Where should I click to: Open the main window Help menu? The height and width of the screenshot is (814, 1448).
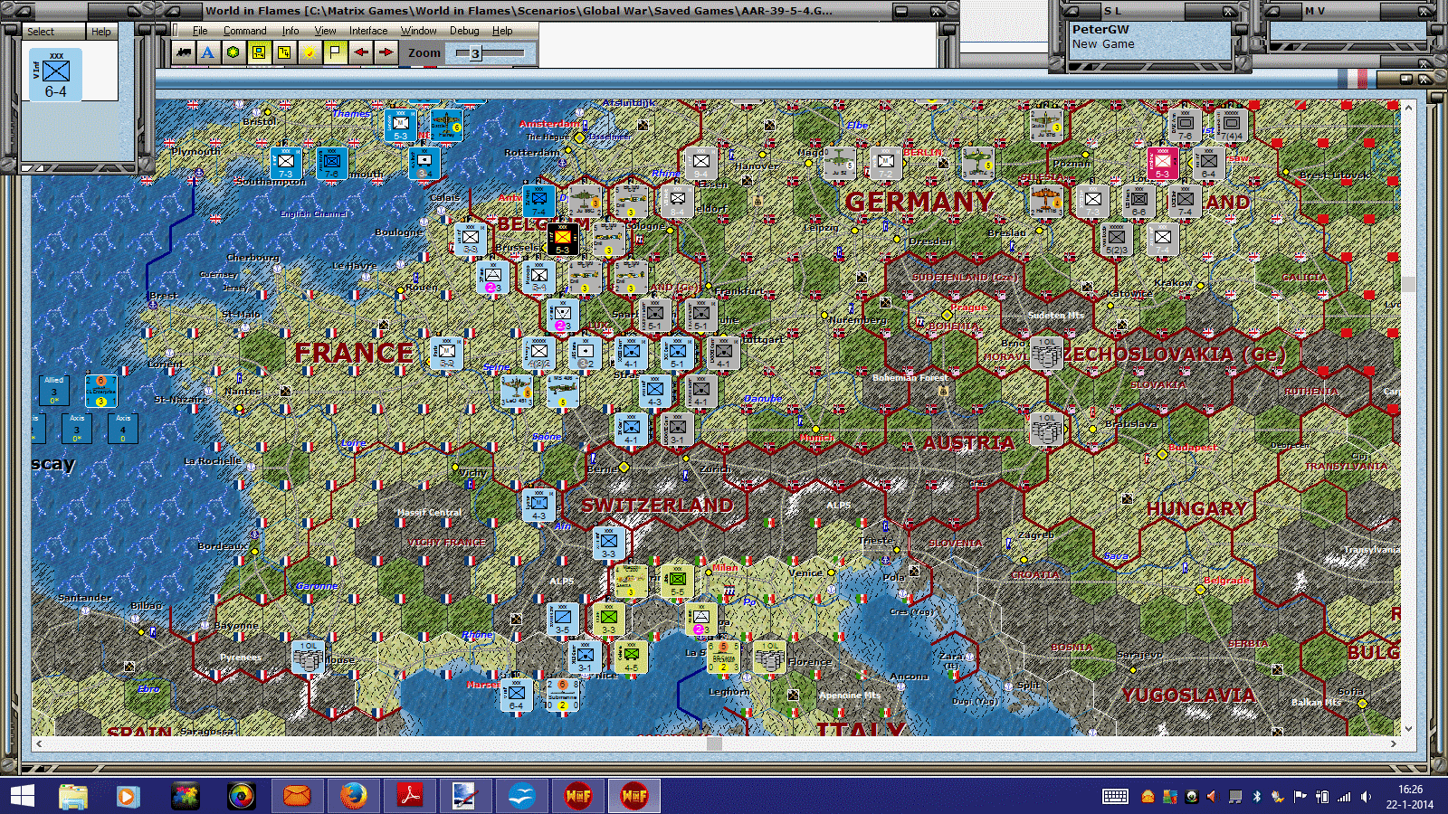click(x=502, y=31)
